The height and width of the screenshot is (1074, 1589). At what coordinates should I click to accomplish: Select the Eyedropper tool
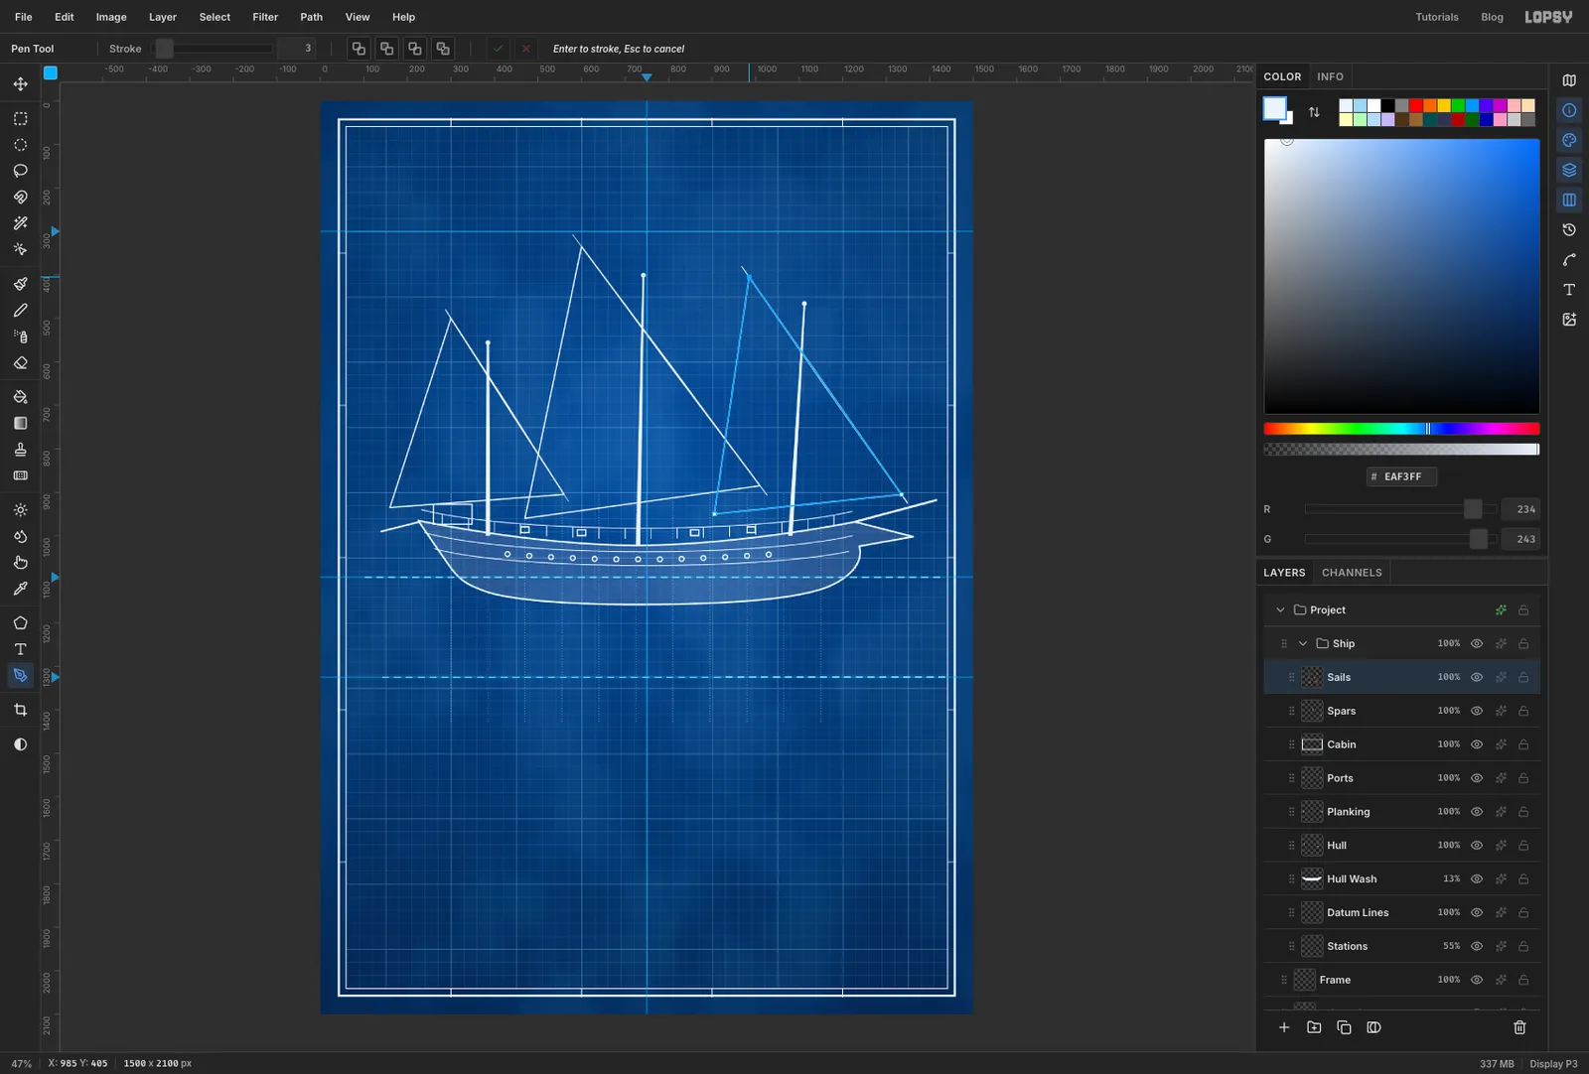coord(20,589)
